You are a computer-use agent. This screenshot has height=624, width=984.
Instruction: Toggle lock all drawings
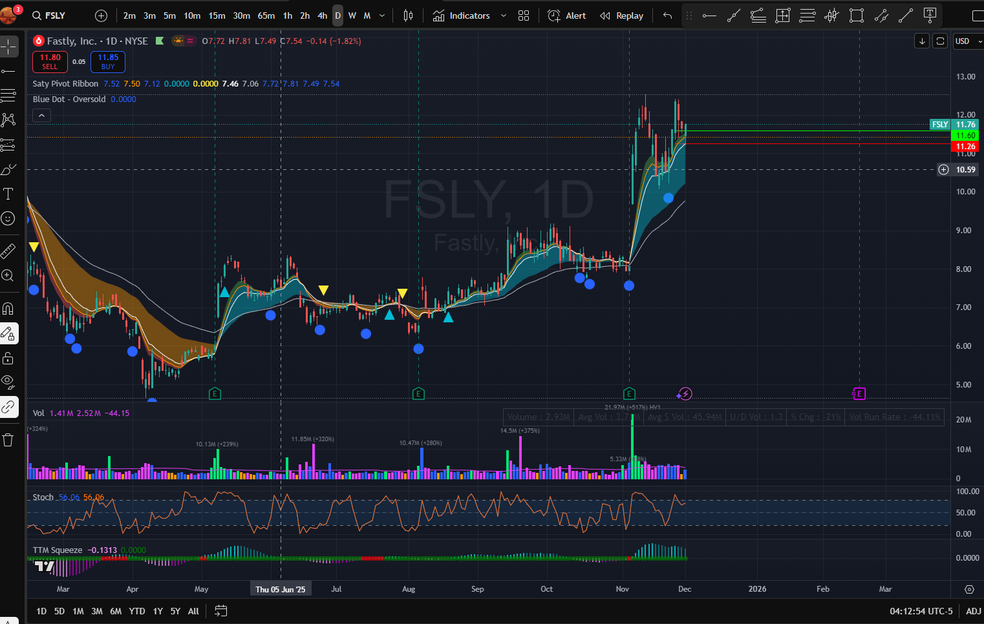[8, 358]
